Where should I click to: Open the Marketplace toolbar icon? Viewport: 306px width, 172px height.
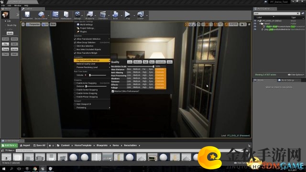(x=66, y=15)
